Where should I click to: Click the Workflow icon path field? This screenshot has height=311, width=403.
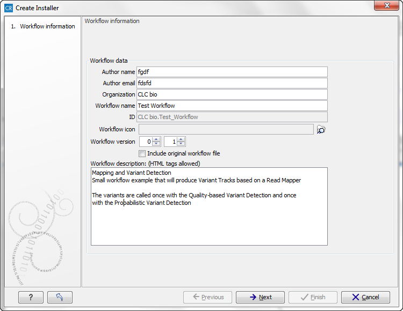pyautogui.click(x=226, y=129)
